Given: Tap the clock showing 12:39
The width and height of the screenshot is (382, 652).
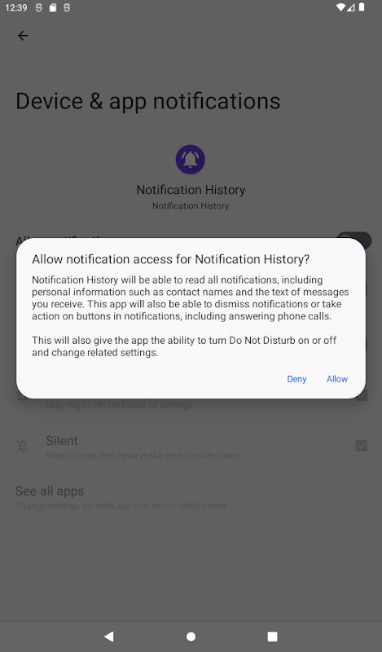Looking at the screenshot, I should [15, 7].
